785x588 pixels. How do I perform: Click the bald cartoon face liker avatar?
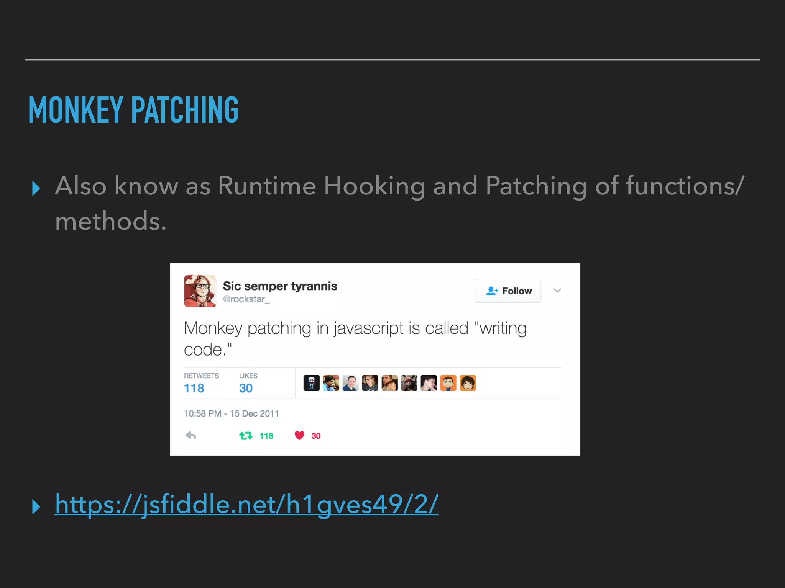click(448, 383)
